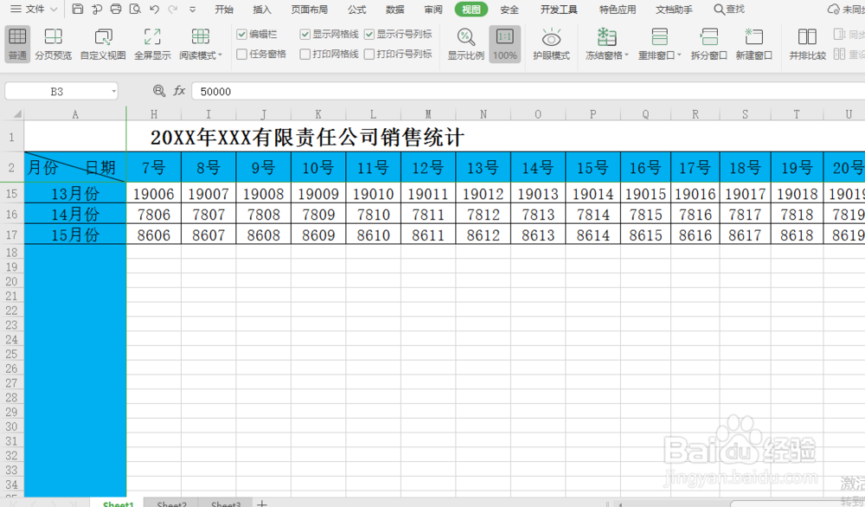Select column H header
The width and height of the screenshot is (865, 507).
click(x=154, y=114)
